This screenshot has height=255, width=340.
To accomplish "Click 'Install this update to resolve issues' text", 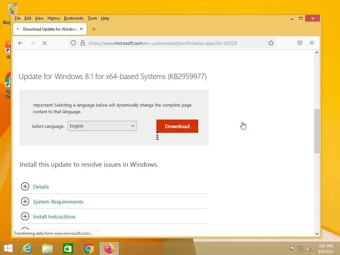I will (x=89, y=164).
